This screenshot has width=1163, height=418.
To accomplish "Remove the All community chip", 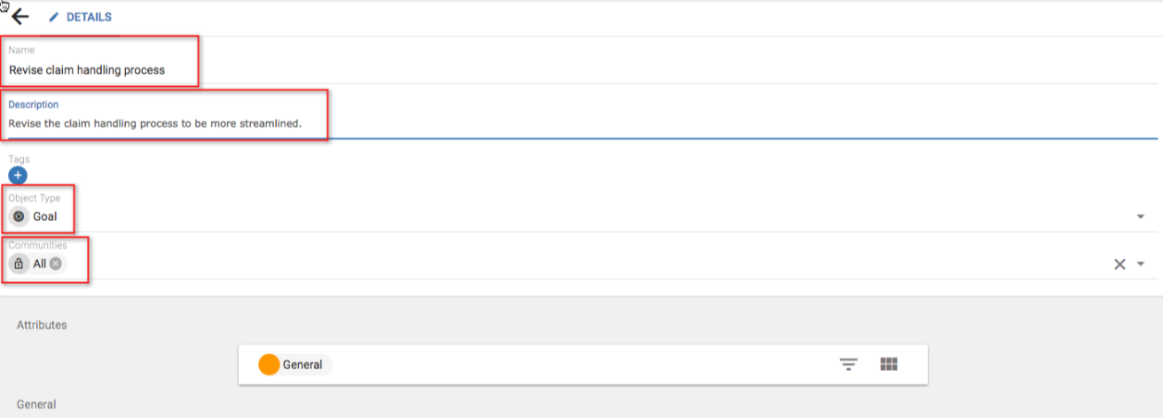I will click(x=56, y=264).
